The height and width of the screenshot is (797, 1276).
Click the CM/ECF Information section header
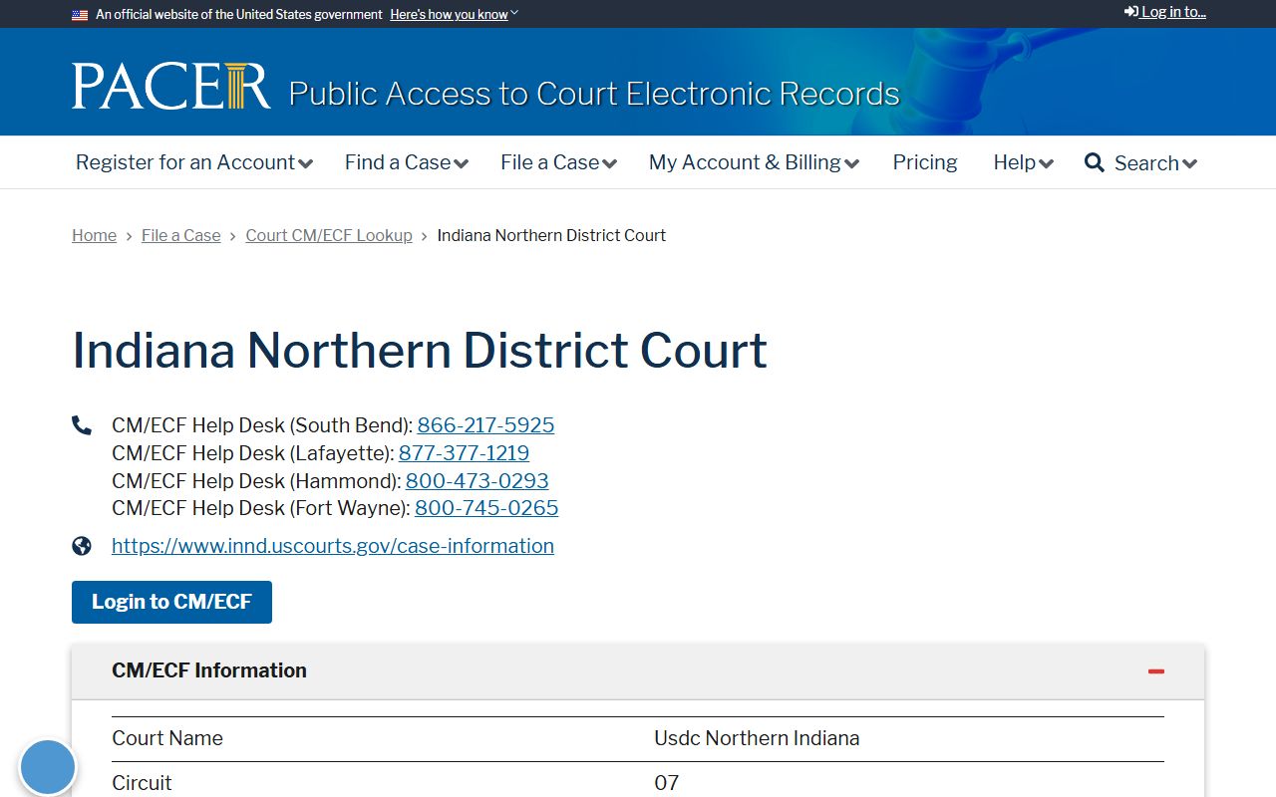pos(638,671)
